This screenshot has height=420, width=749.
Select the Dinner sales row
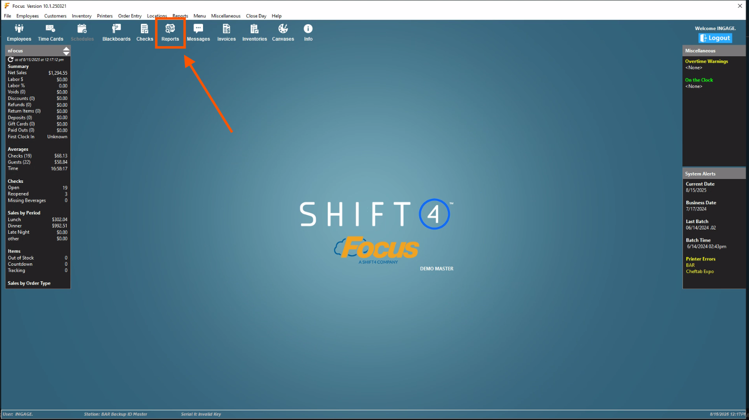(x=37, y=226)
